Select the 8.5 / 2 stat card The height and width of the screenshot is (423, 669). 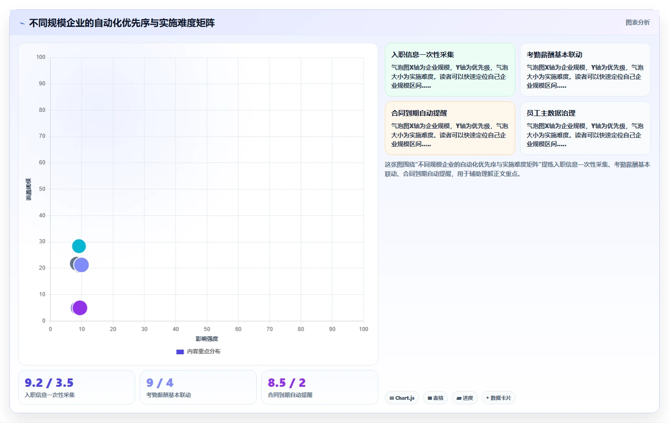tap(320, 387)
